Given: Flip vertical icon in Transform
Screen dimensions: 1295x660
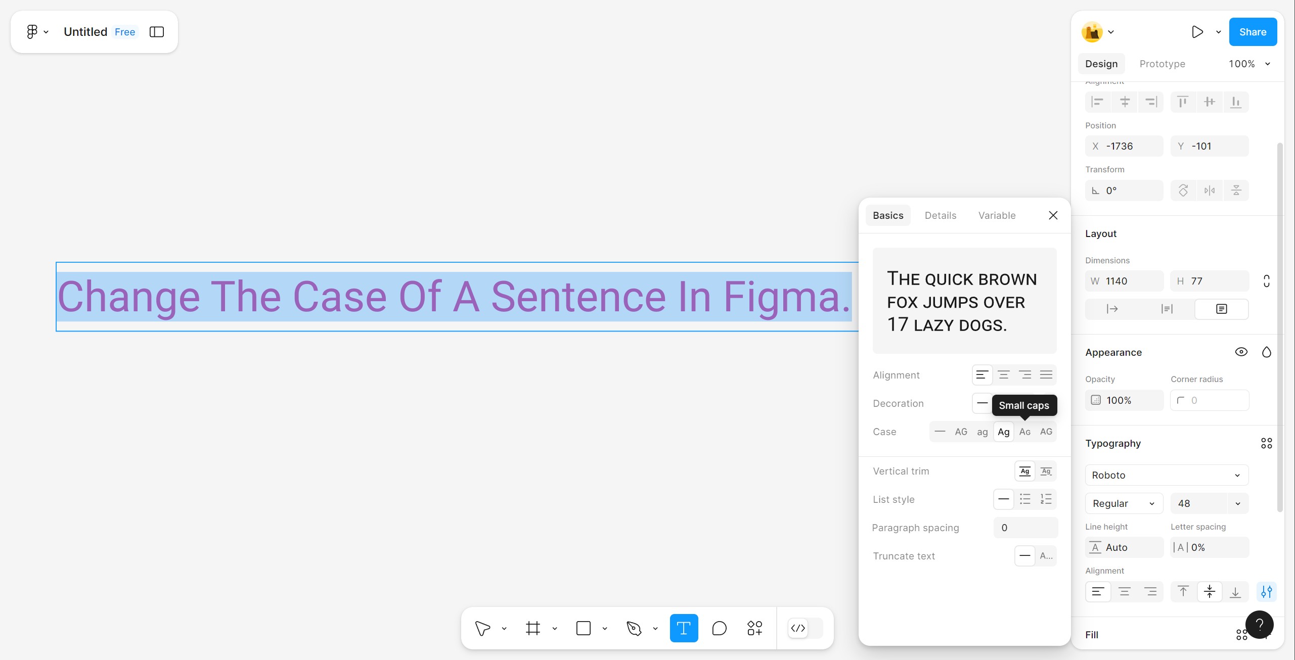Looking at the screenshot, I should [x=1236, y=191].
